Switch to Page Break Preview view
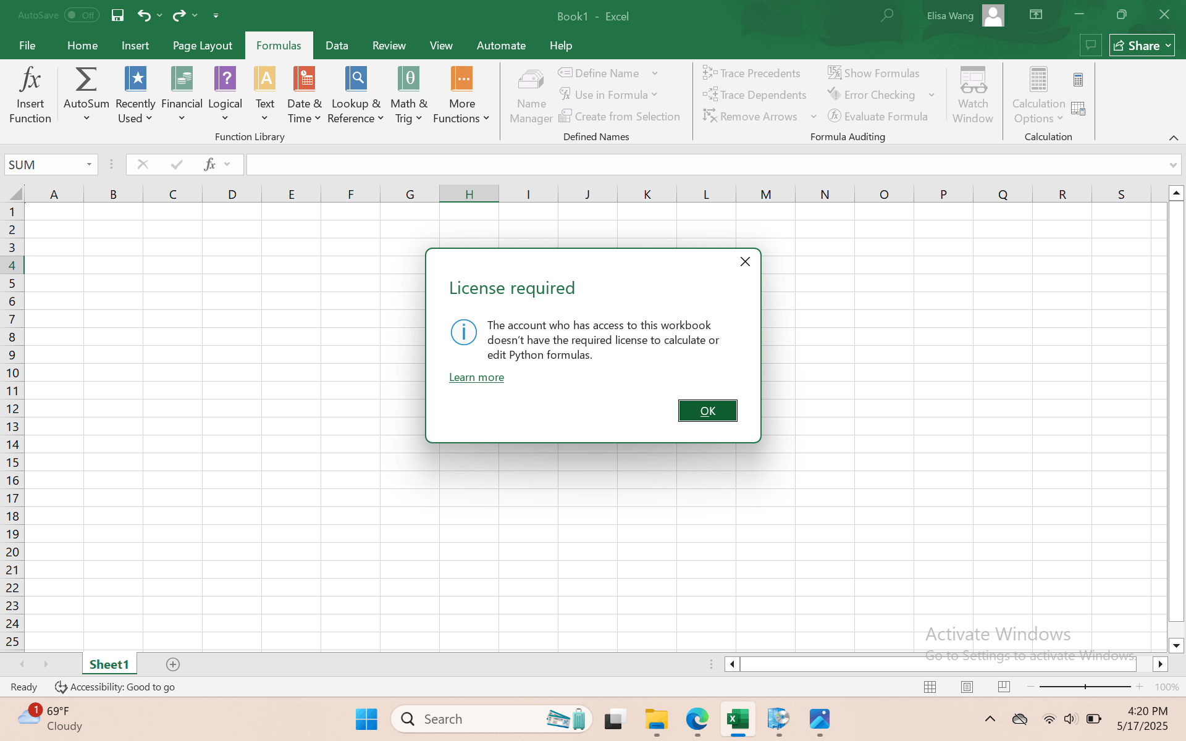 pos(1004,687)
